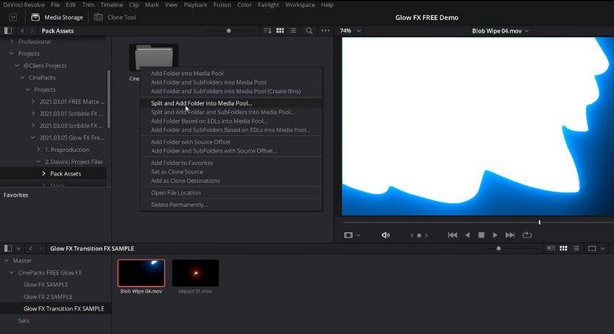
Task: Go back in media storage browser
Action: pos(22,30)
